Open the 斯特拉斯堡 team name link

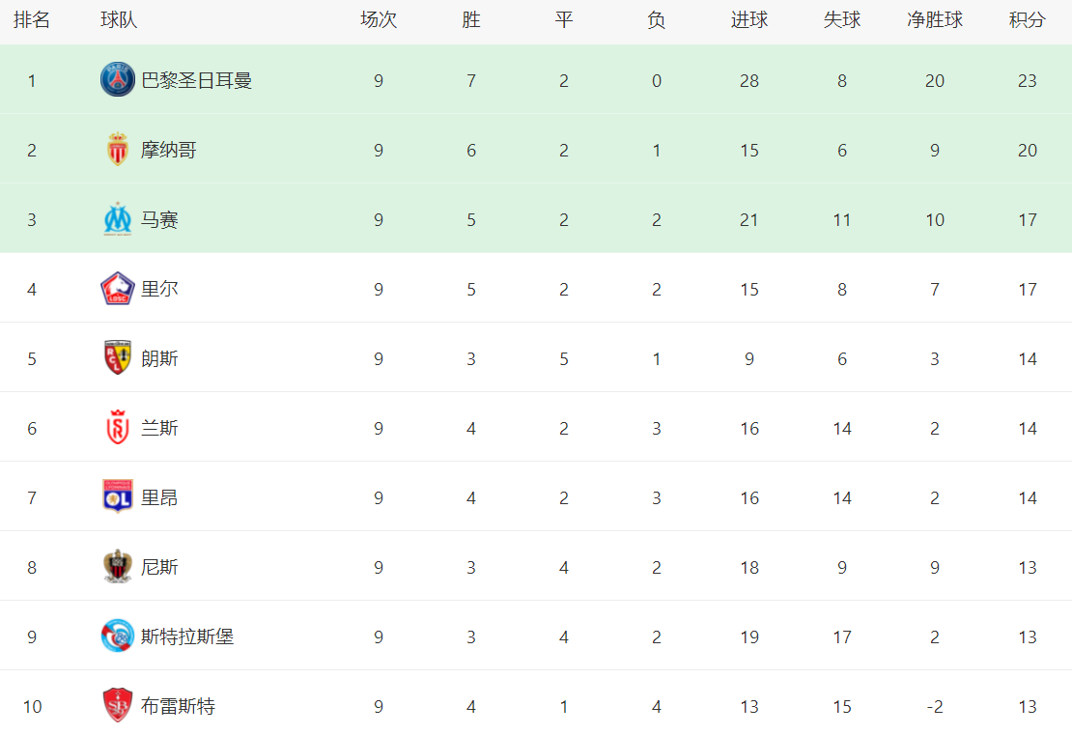click(187, 636)
